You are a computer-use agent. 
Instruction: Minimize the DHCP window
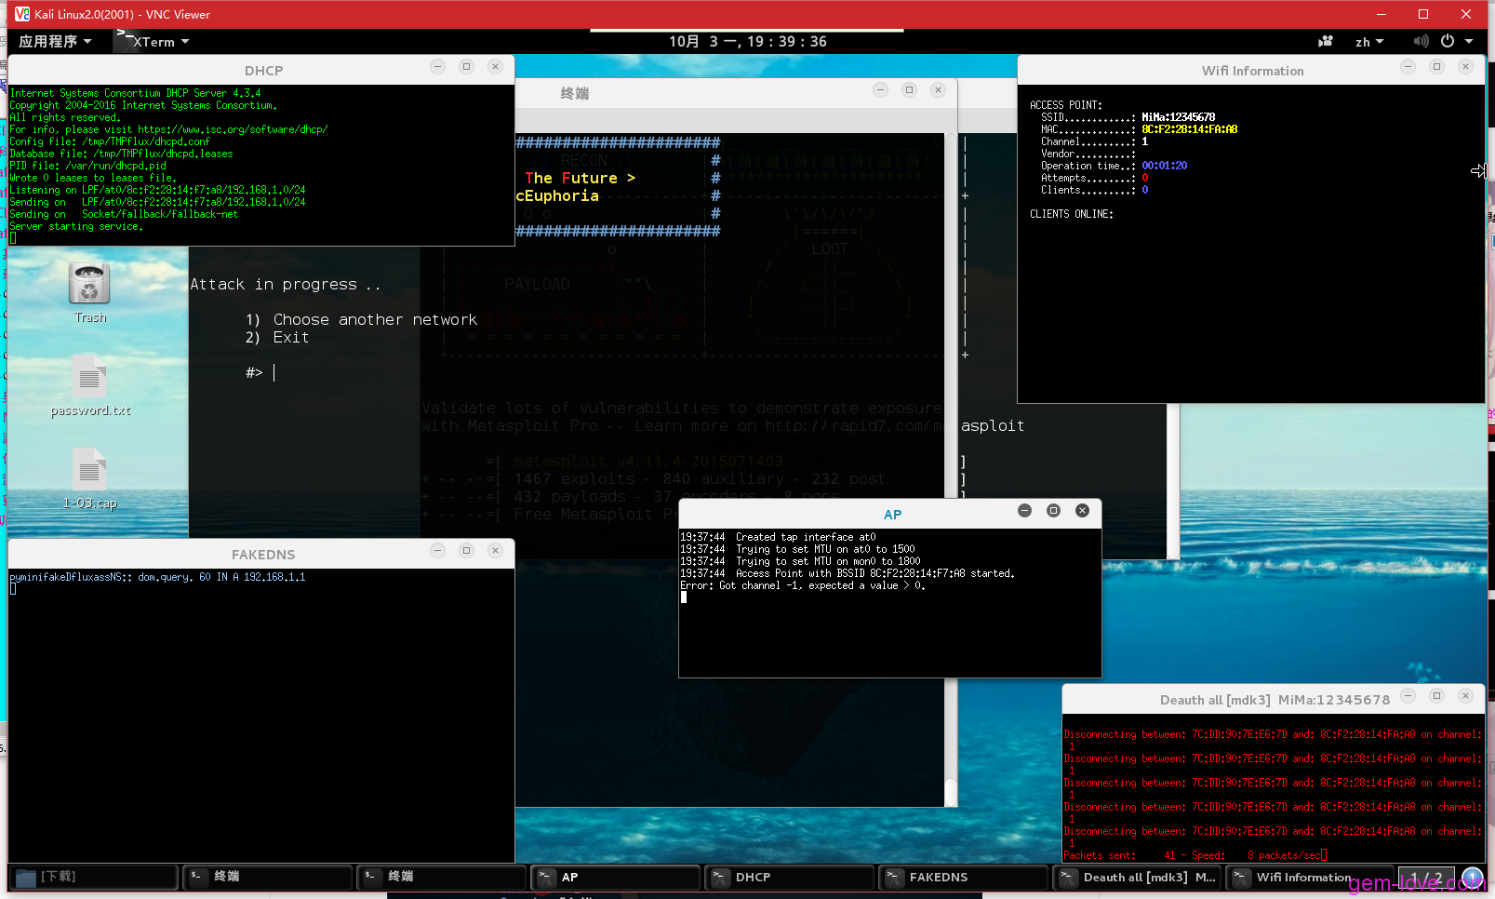pos(437,67)
